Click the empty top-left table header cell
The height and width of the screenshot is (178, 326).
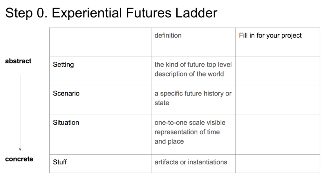pos(100,42)
